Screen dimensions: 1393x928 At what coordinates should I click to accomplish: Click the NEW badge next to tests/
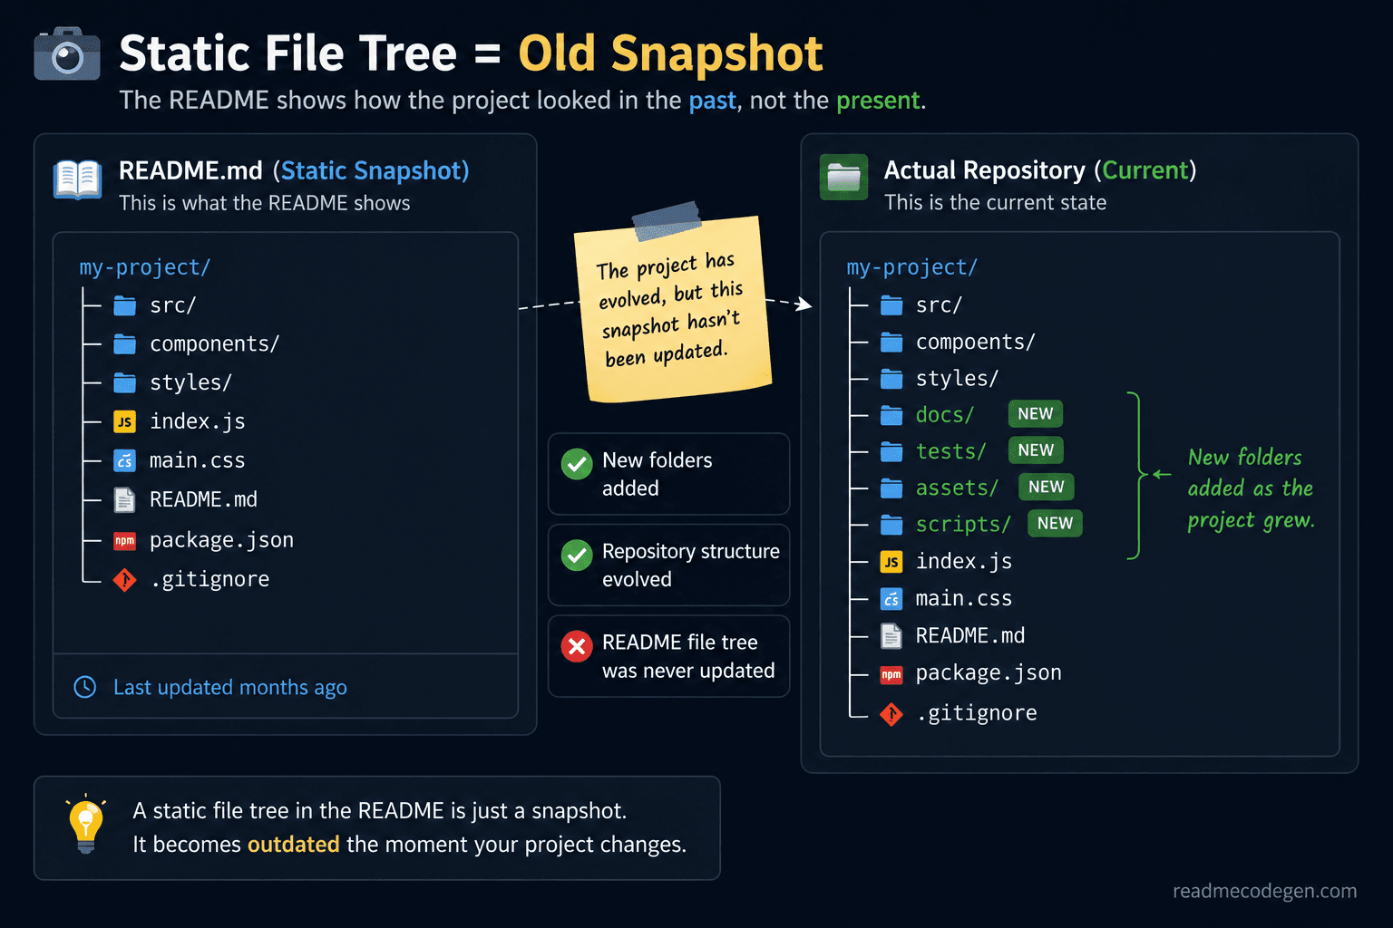(x=1036, y=450)
